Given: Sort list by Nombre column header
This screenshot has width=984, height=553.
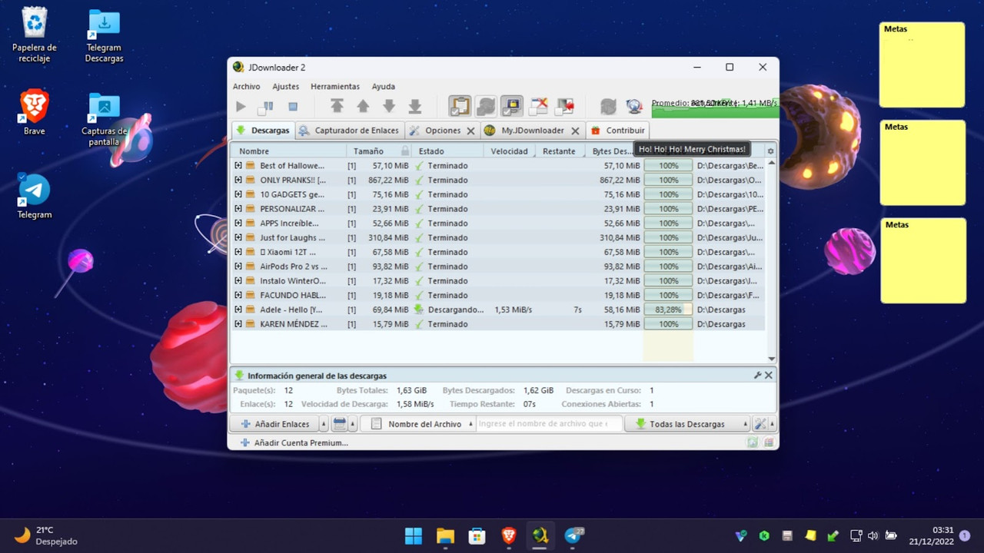Looking at the screenshot, I should click(x=288, y=151).
